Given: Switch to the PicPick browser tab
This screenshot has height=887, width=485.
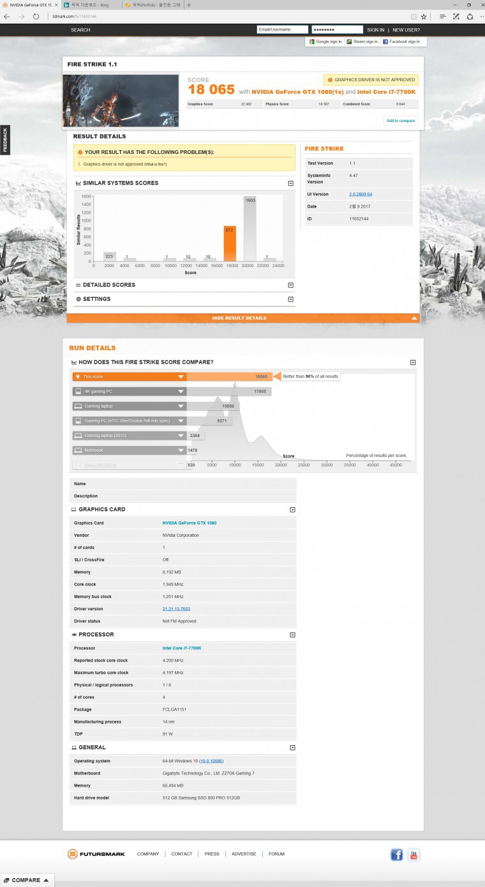Looking at the screenshot, I should point(153,4).
